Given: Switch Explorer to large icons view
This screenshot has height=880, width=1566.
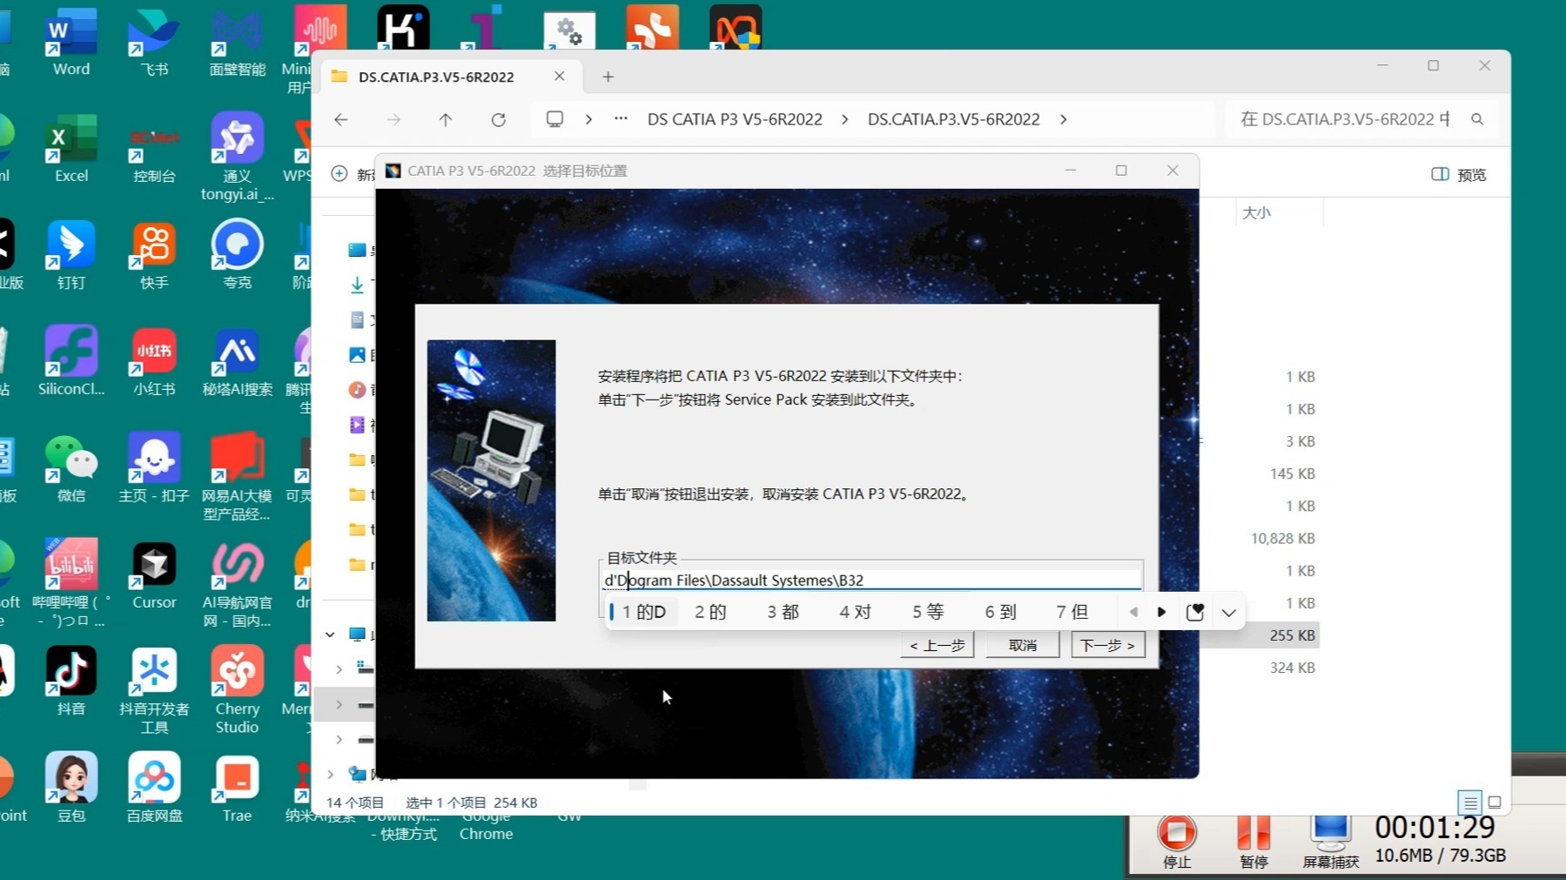Looking at the screenshot, I should [x=1495, y=802].
